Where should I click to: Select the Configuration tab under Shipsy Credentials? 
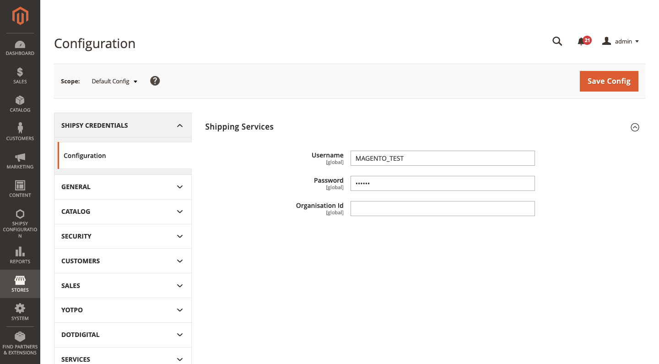click(x=85, y=156)
